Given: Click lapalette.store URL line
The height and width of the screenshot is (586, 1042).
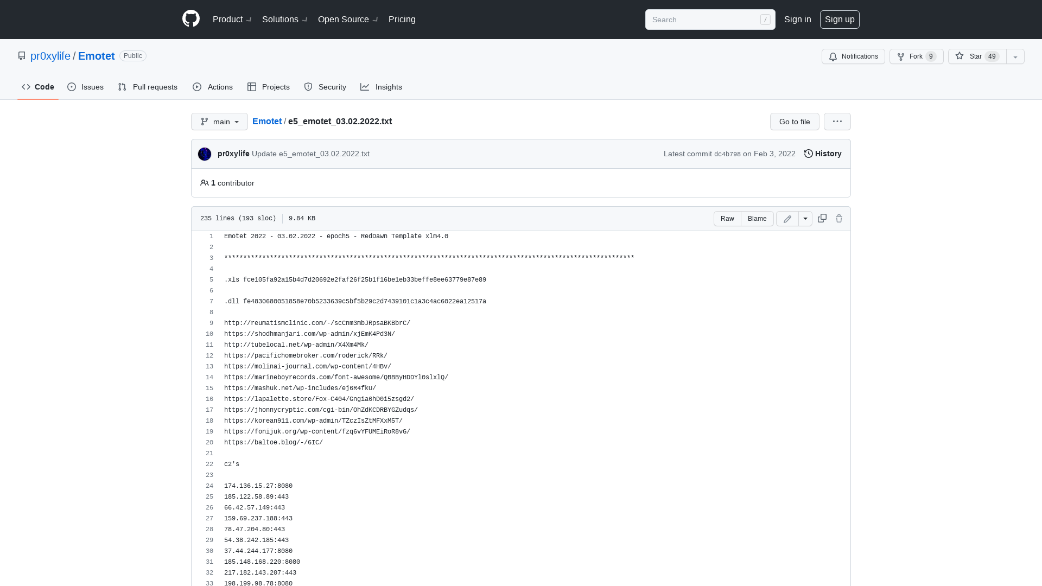Looking at the screenshot, I should [319, 399].
